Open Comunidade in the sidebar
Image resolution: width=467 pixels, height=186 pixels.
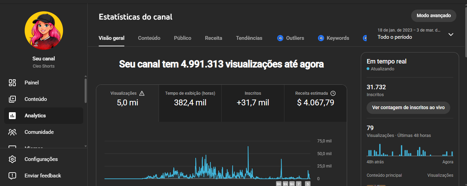coord(44,132)
